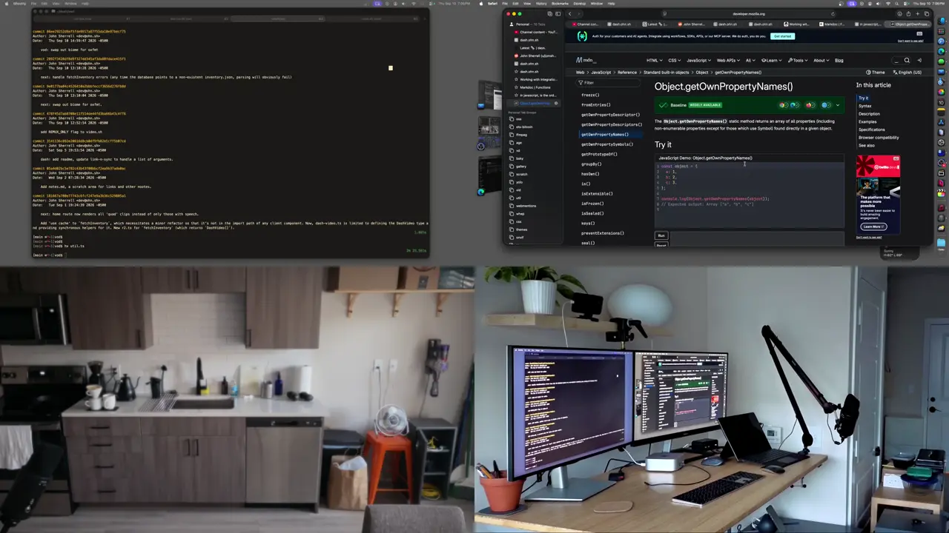Click the sidebar Filter input field
The width and height of the screenshot is (949, 533).
(607, 82)
